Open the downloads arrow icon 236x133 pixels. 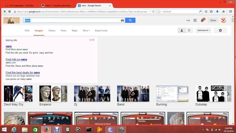click(x=217, y=11)
